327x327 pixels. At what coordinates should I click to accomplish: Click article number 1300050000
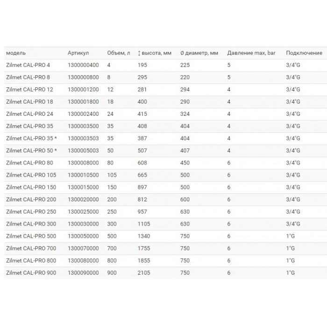(x=83, y=236)
